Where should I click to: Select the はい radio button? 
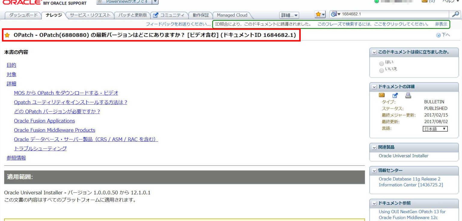point(382,64)
